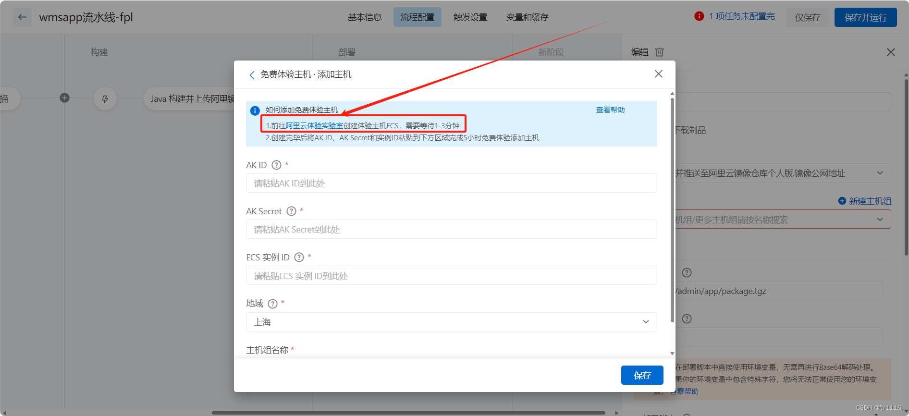Click the 保存并运行 button

(865, 17)
